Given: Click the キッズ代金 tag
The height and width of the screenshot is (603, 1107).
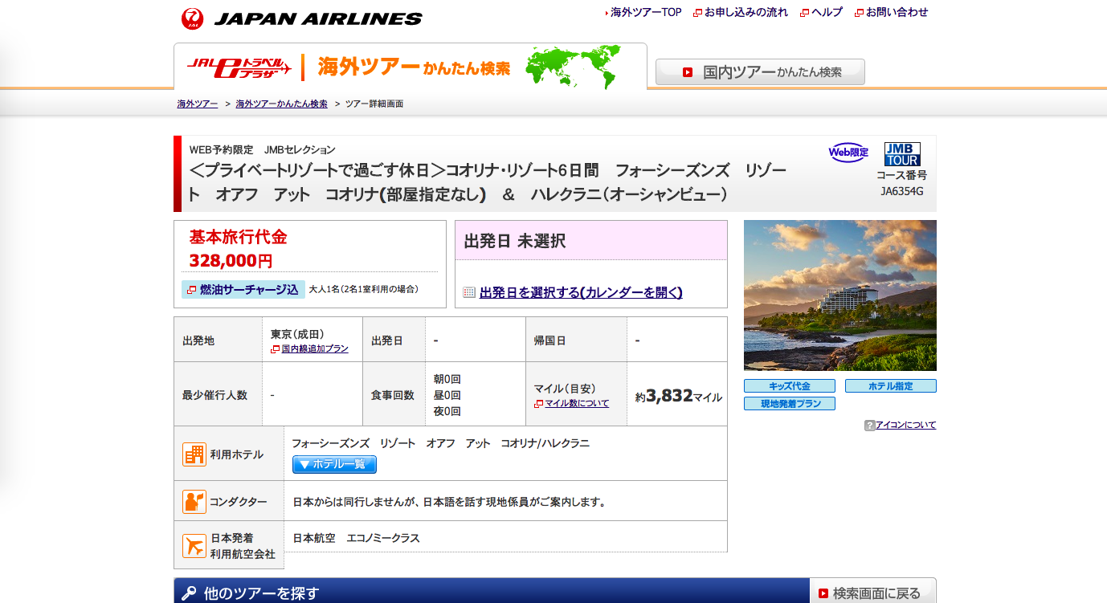Looking at the screenshot, I should tap(790, 386).
